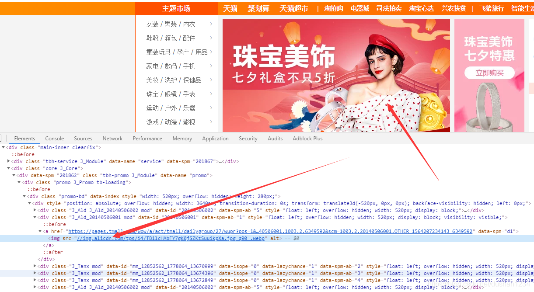The width and height of the screenshot is (534, 292).
Task: Open the 司法拍卖 nav link
Action: click(389, 8)
